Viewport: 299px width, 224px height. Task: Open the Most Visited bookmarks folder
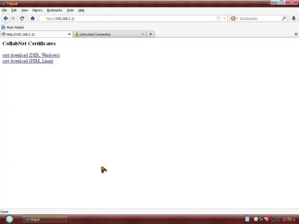pyautogui.click(x=12, y=27)
